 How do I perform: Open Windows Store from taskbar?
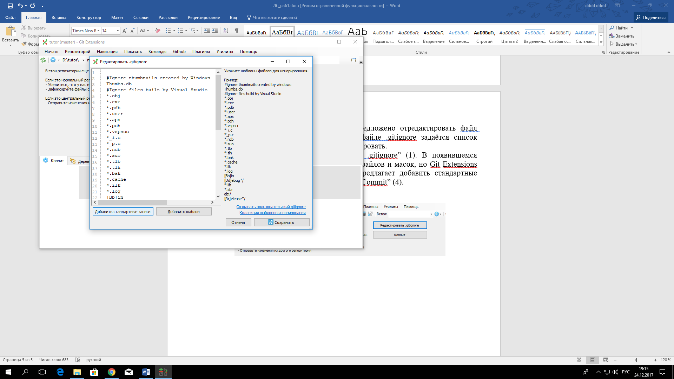click(x=94, y=372)
